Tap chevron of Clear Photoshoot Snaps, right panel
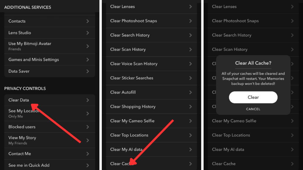The image size is (303, 170). pos(292,21)
